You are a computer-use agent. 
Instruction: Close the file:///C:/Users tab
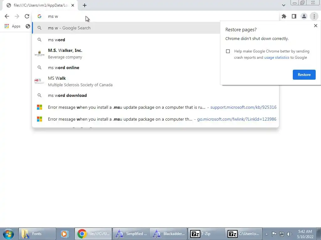(x=73, y=5)
